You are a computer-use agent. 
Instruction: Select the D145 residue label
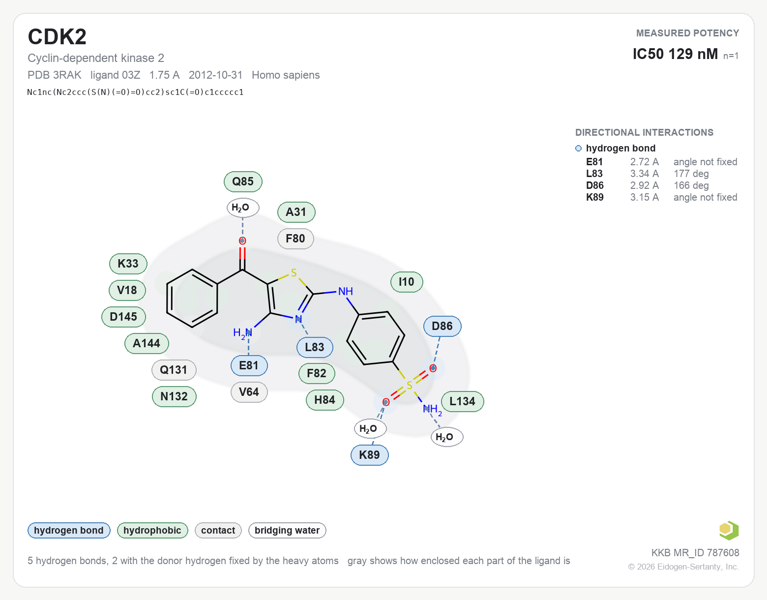point(123,317)
